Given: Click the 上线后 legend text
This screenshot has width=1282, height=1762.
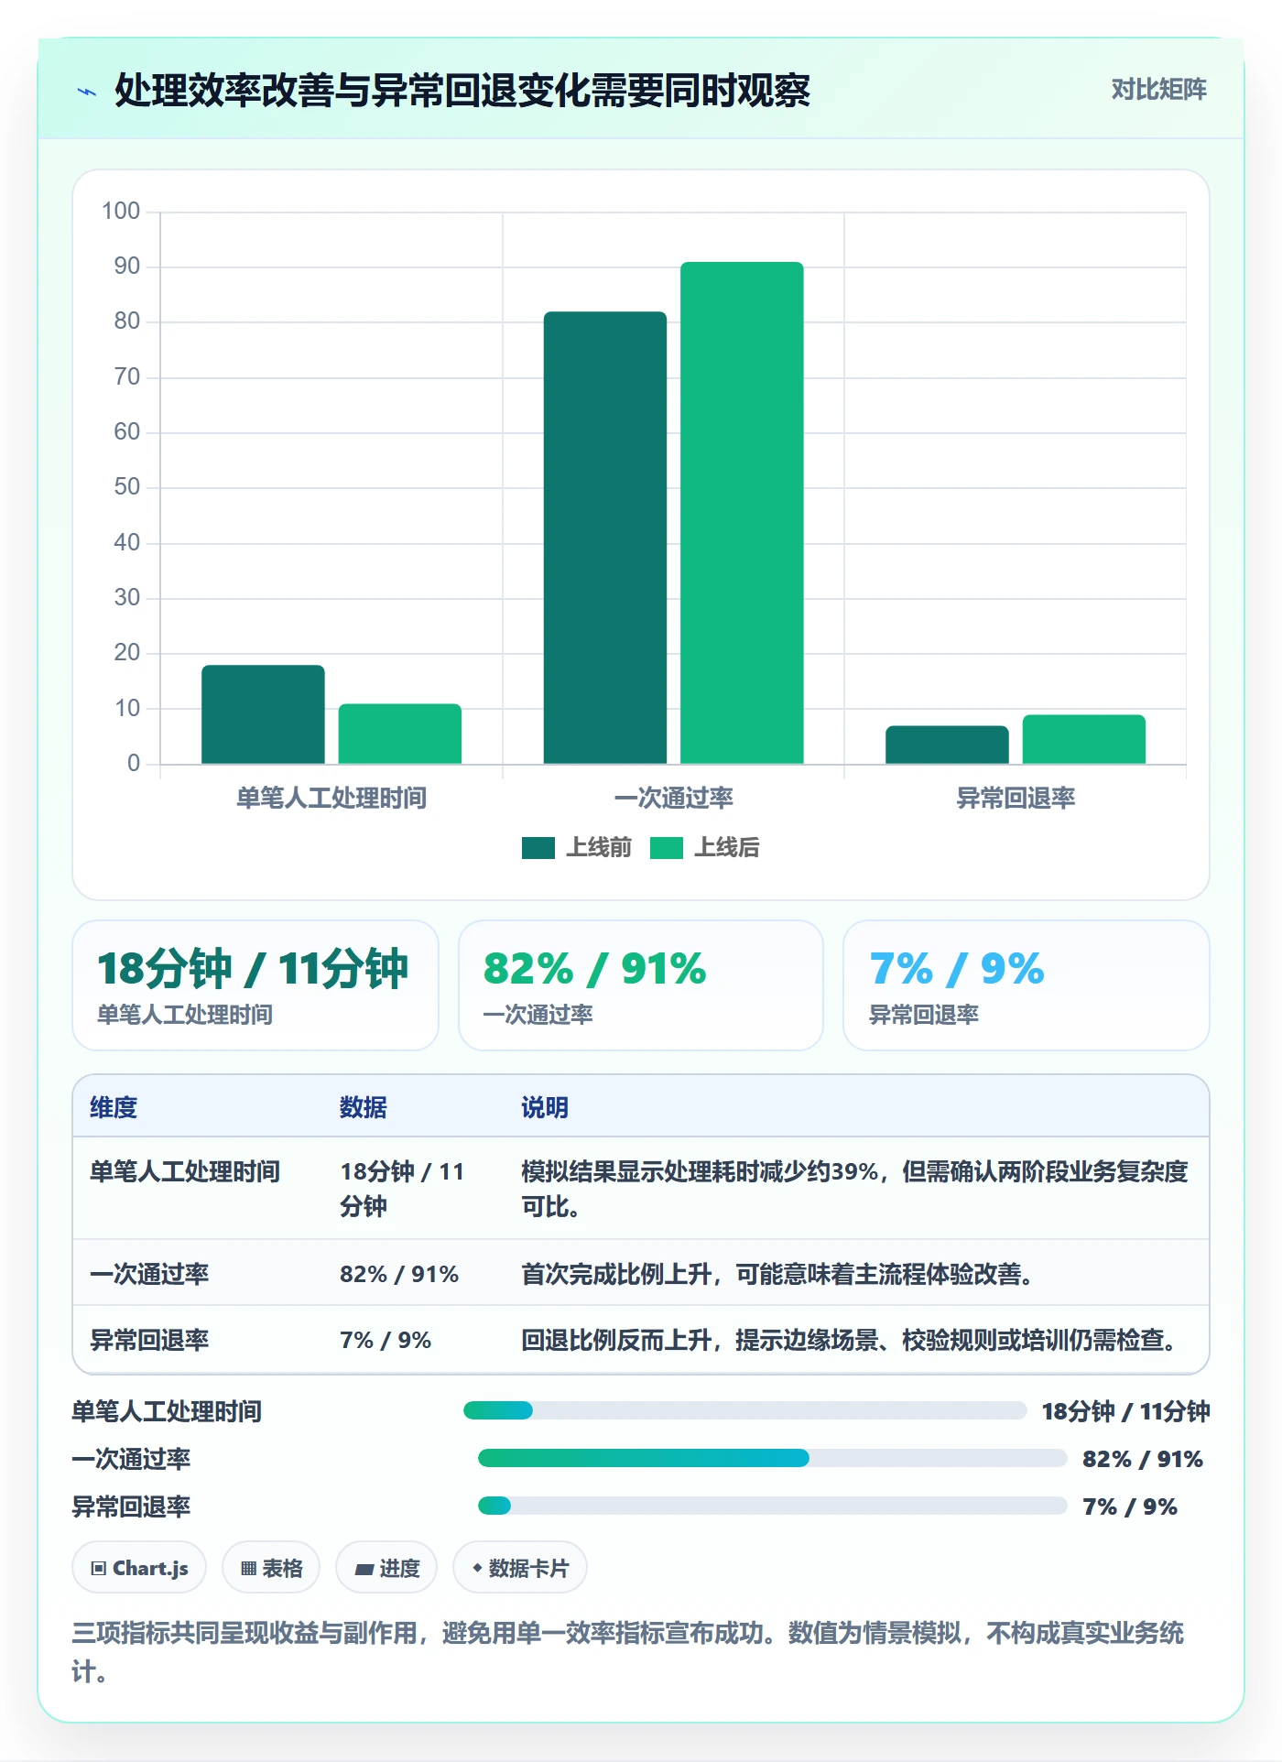Looking at the screenshot, I should (727, 848).
